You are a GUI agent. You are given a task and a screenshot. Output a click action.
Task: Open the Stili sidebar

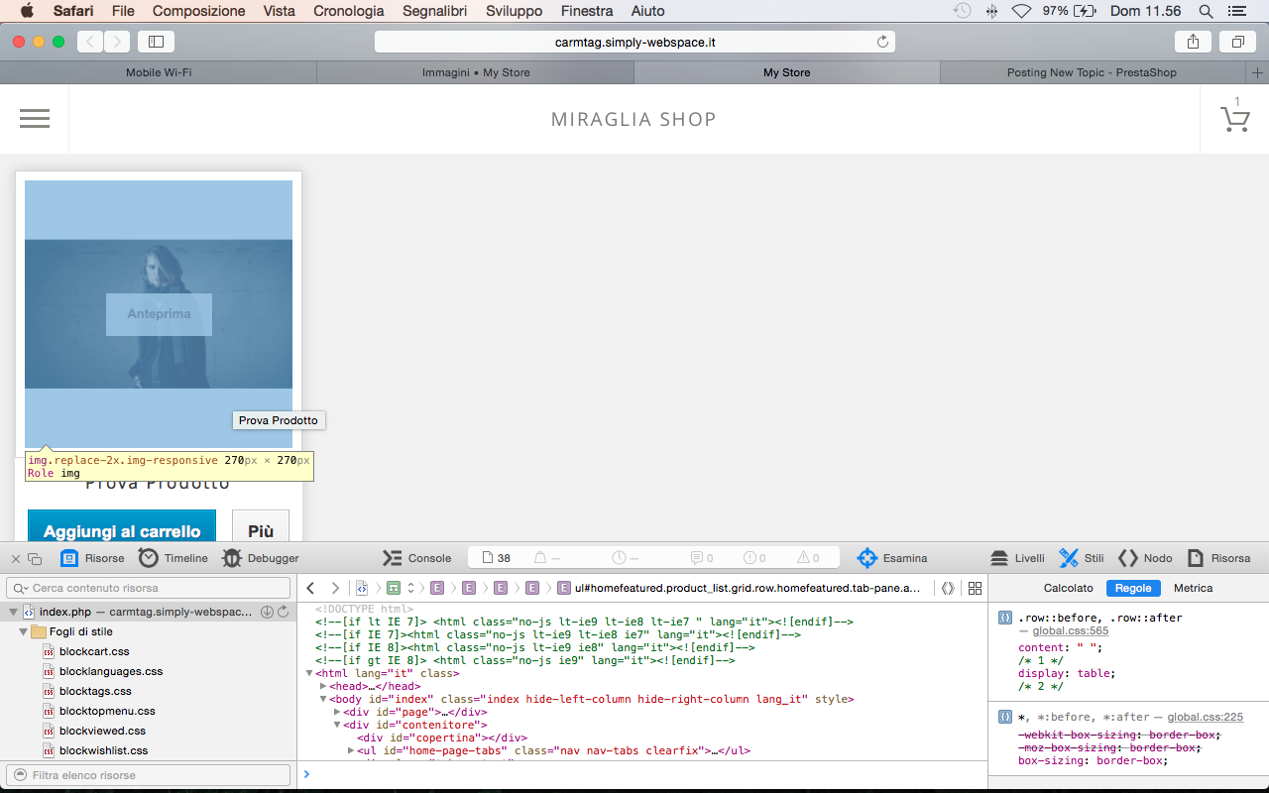click(1081, 558)
